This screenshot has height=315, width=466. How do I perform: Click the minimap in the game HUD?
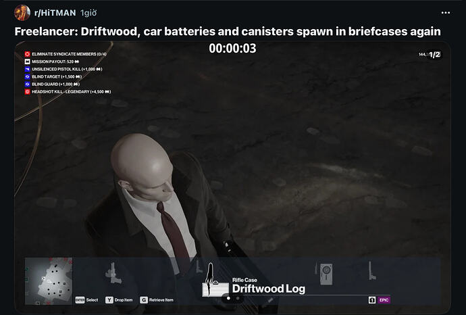(x=49, y=281)
